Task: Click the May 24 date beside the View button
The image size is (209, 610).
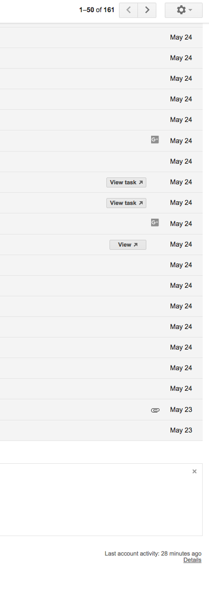Action: pos(181,245)
